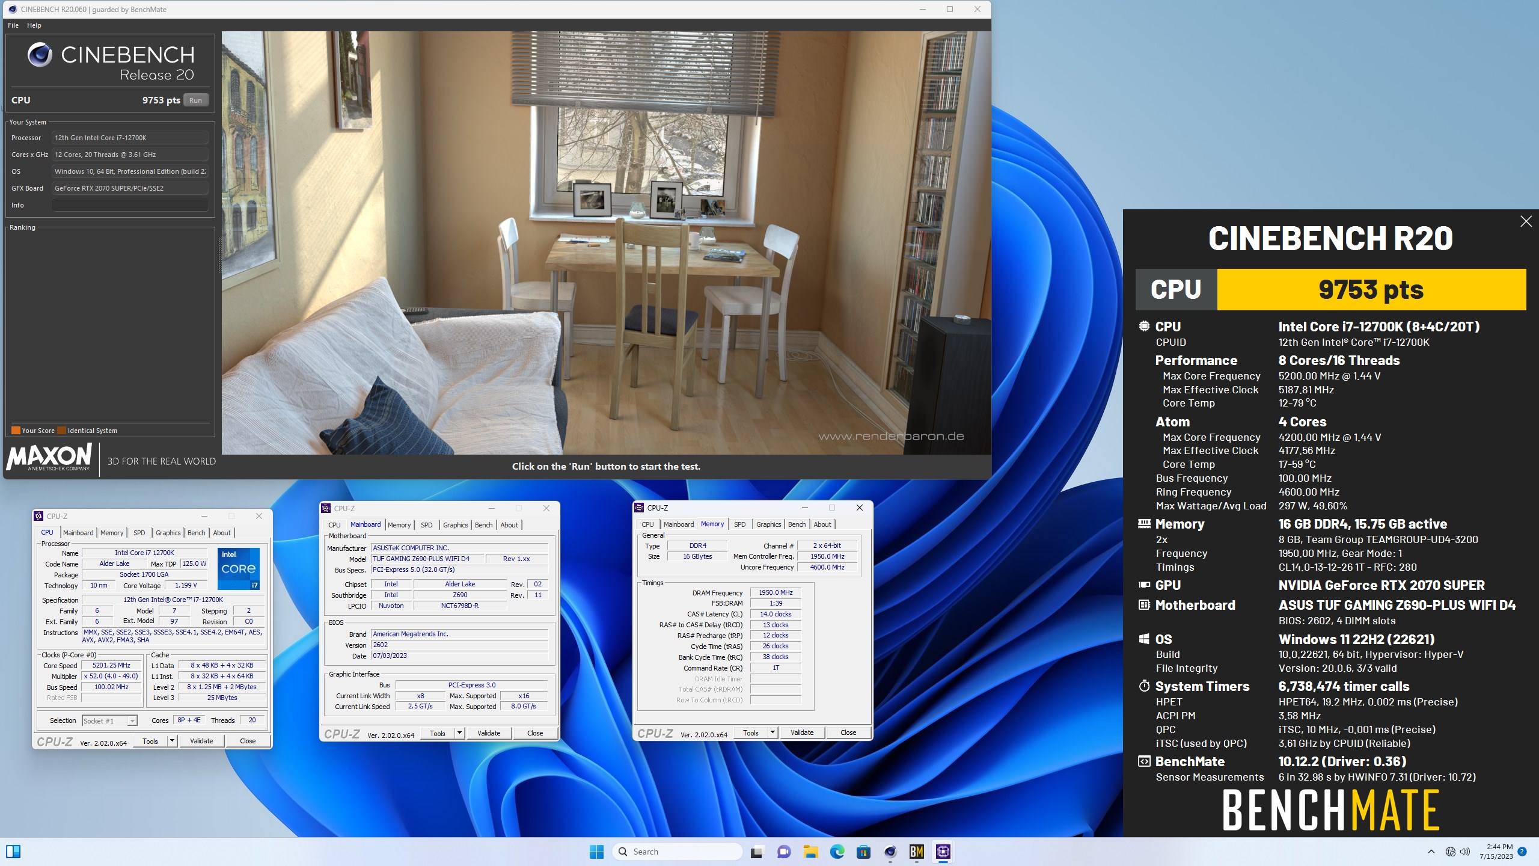Open the notification count badge

pos(1522,852)
